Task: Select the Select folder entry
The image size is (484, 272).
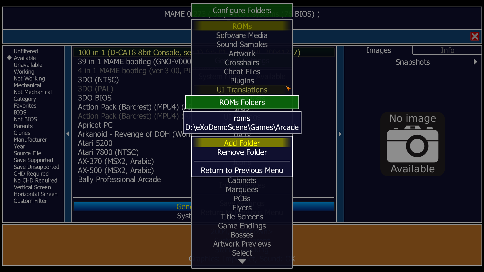Action: [x=242, y=253]
